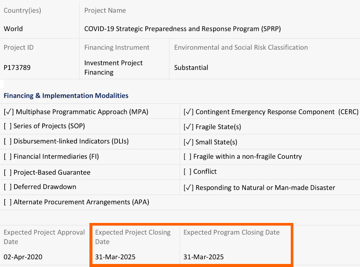Screen dimensions: 360x267
Task: Select the Expected Program Closing Date value
Action: pos(203,257)
